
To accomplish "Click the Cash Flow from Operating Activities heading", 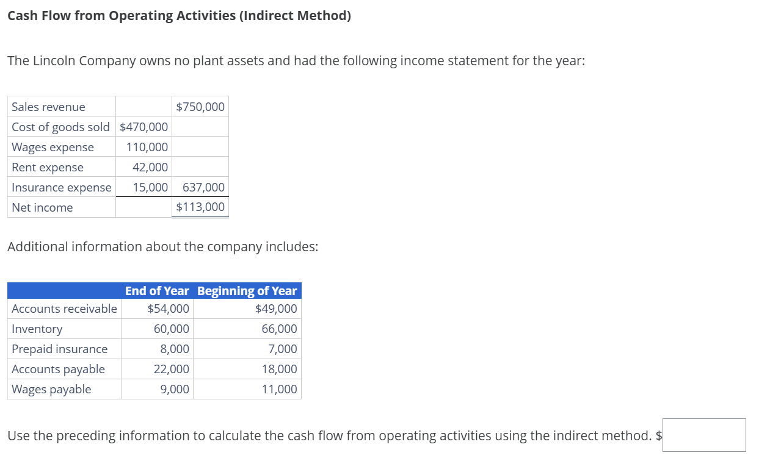I will point(178,15).
